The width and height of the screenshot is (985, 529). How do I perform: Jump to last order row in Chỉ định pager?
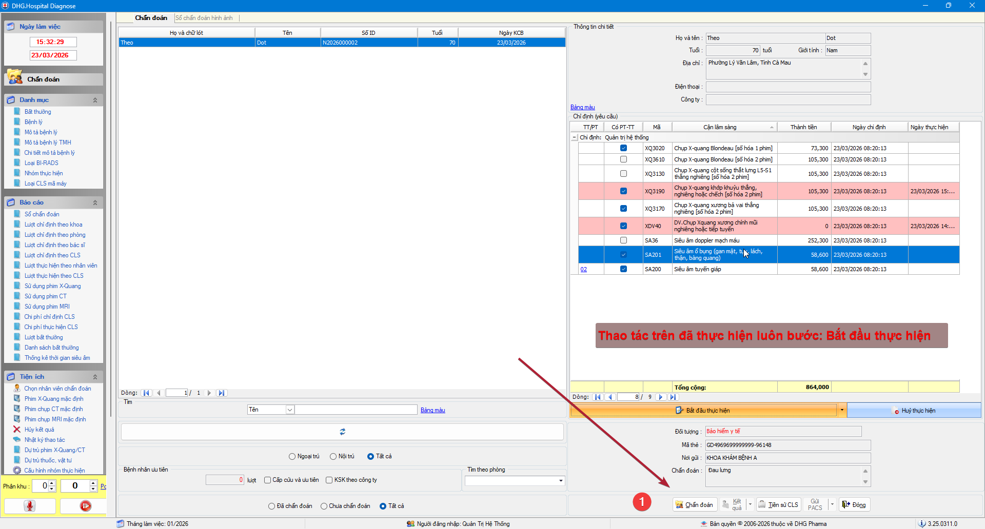tap(674, 397)
